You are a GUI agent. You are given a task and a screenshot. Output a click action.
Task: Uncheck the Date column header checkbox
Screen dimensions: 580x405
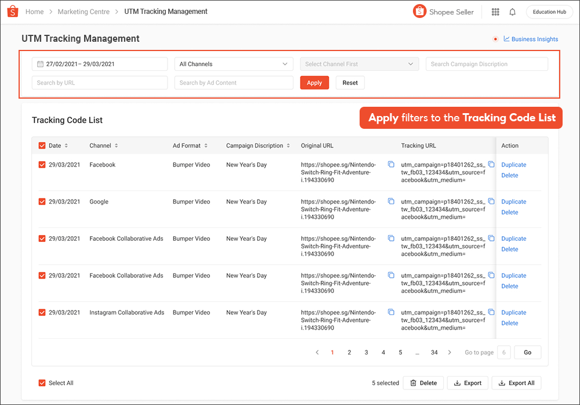[x=42, y=146]
